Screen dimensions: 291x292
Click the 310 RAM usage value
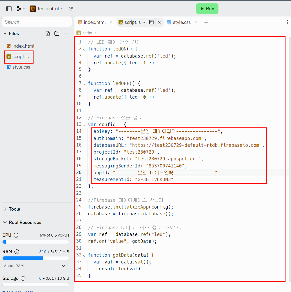[43, 252]
